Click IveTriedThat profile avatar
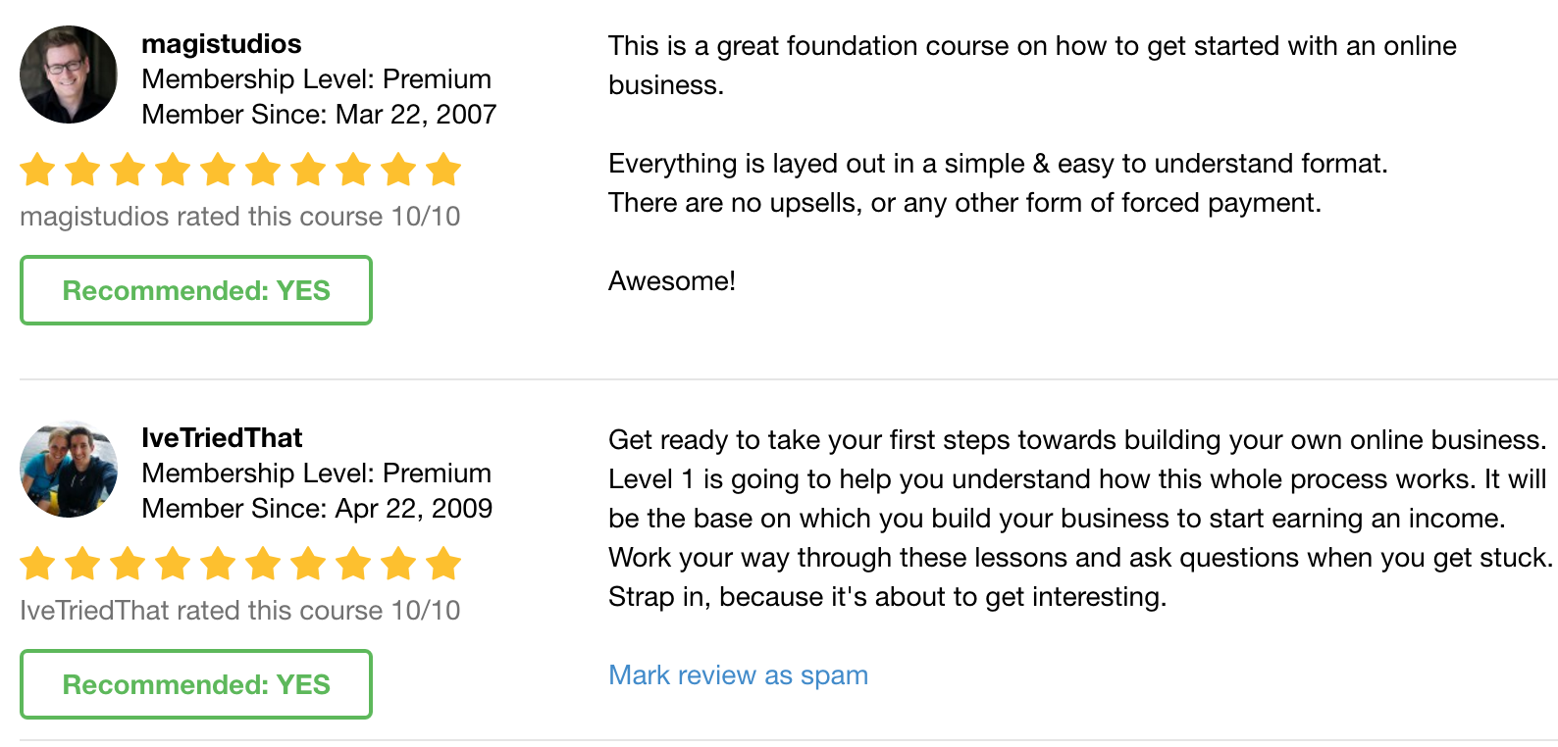 pos(69,470)
